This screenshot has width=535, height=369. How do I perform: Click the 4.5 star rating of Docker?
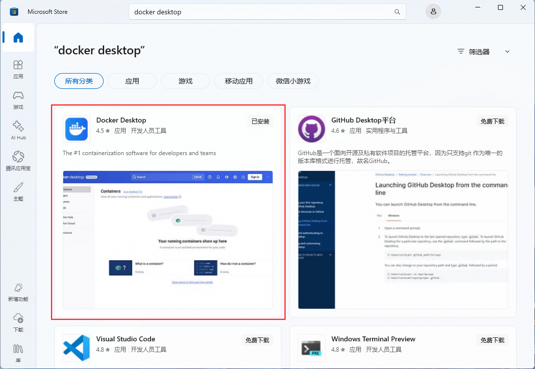coord(103,131)
